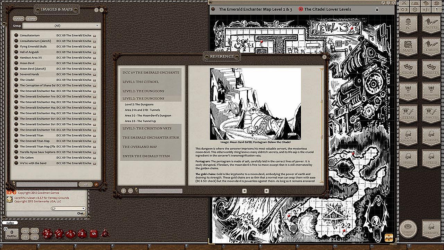Image resolution: width=444 pixels, height=250 pixels.
Task: Toggle the lock on the map window
Action: 377,10
